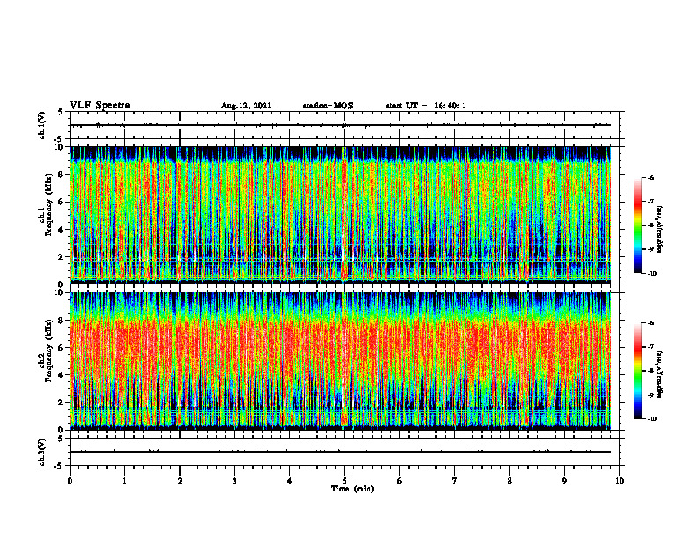Click the "VLF Spectra" plot title
The height and width of the screenshot is (539, 698).
(x=100, y=106)
